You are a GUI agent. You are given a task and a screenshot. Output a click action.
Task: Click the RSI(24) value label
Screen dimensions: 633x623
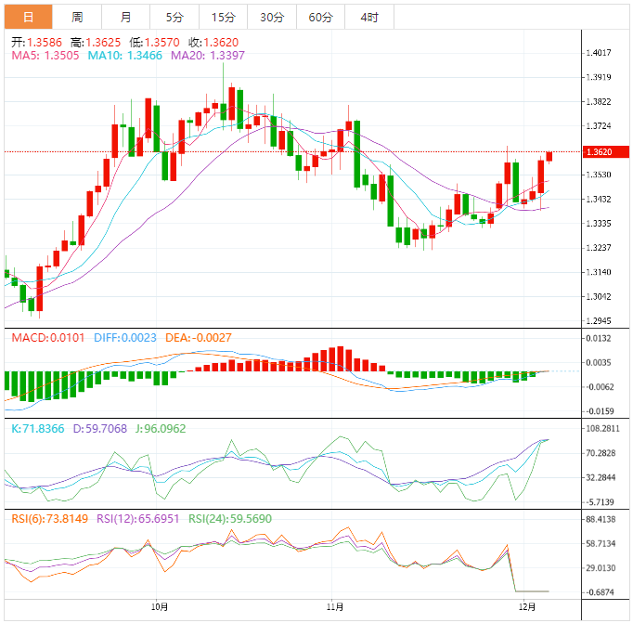click(x=229, y=518)
